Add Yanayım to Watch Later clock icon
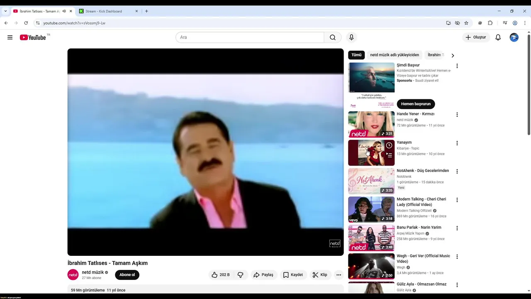The image size is (531, 299). [389, 145]
